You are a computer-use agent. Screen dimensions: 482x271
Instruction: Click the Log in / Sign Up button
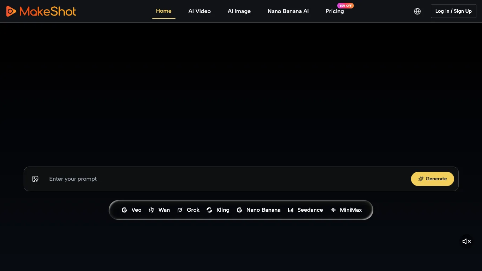tap(453, 11)
